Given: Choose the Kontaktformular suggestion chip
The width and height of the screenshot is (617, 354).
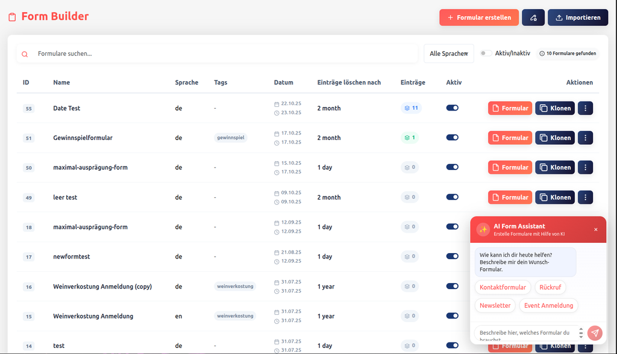Looking at the screenshot, I should pos(503,287).
